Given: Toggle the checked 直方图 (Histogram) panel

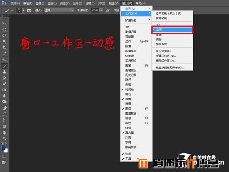Looking at the screenshot, I should coord(136,133).
